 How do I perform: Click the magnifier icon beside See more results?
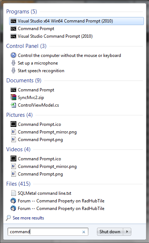click(8, 218)
